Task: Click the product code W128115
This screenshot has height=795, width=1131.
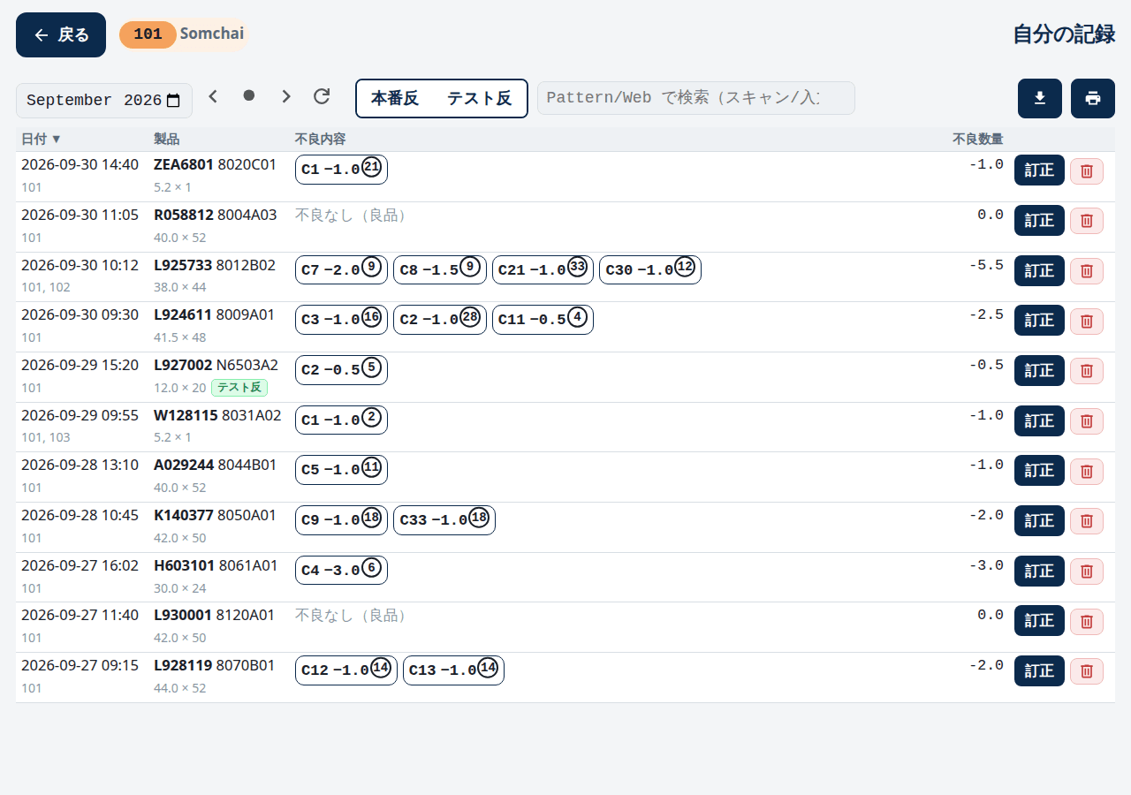Action: click(x=186, y=415)
